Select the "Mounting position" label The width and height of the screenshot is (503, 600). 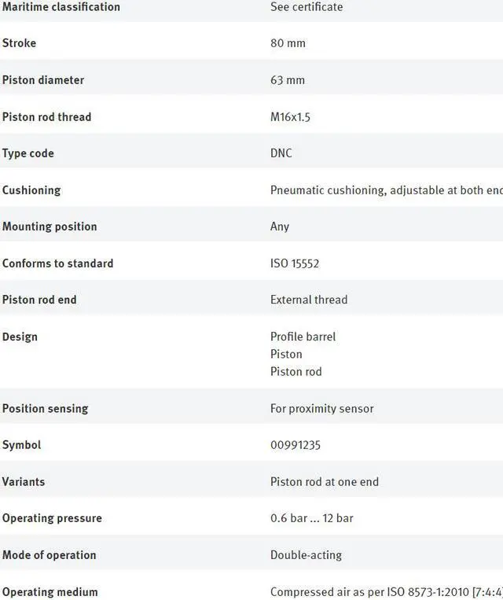(x=50, y=226)
